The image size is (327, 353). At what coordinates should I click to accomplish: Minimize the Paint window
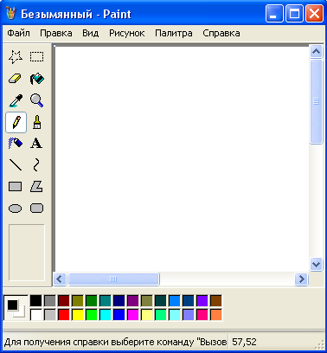click(274, 14)
